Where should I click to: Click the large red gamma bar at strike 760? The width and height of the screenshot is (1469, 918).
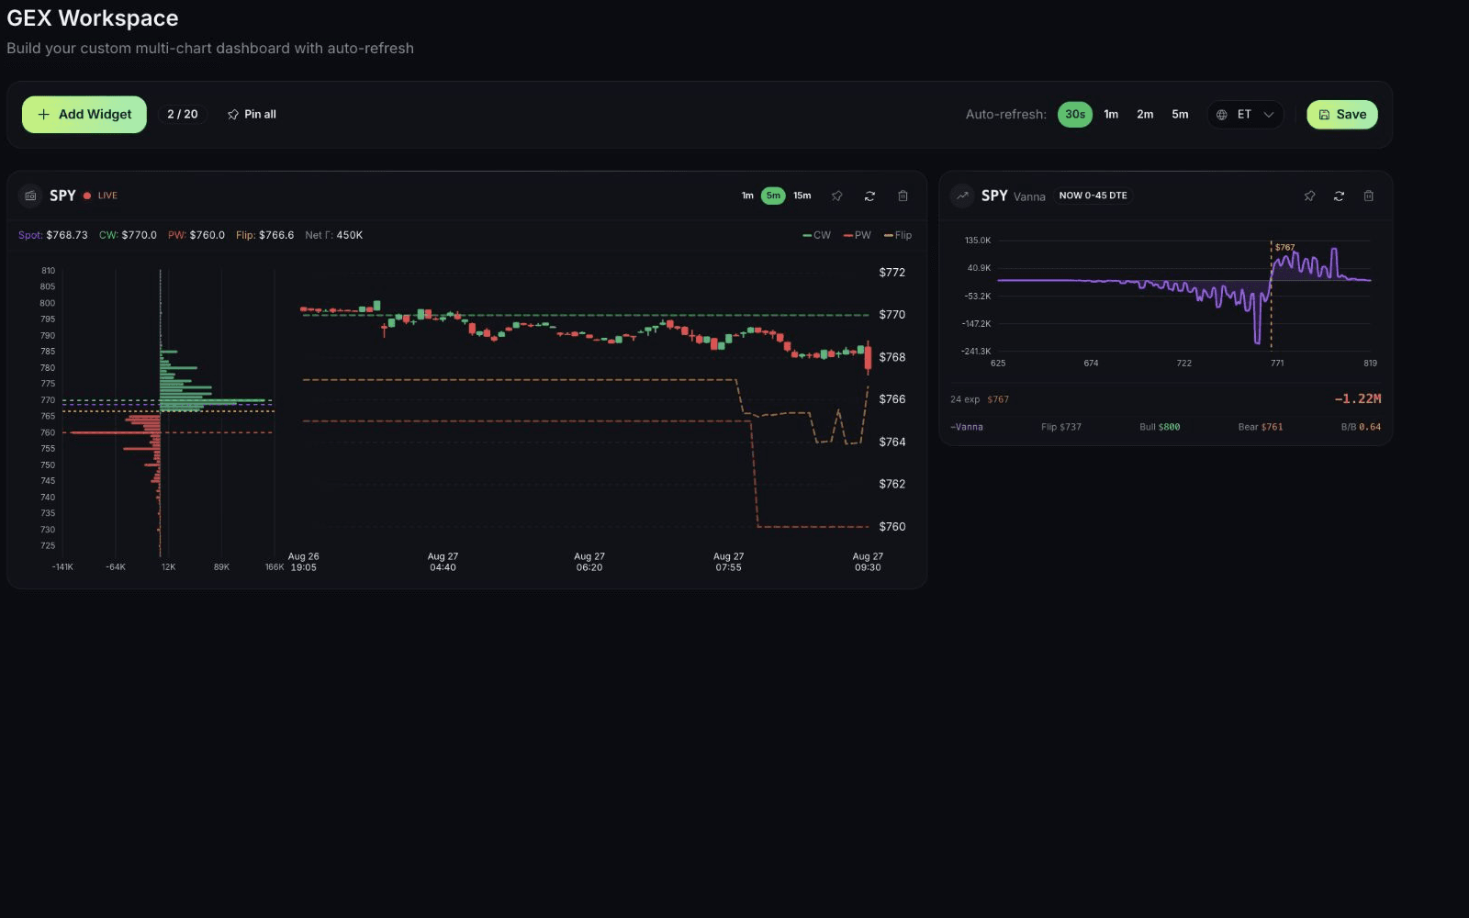click(115, 432)
